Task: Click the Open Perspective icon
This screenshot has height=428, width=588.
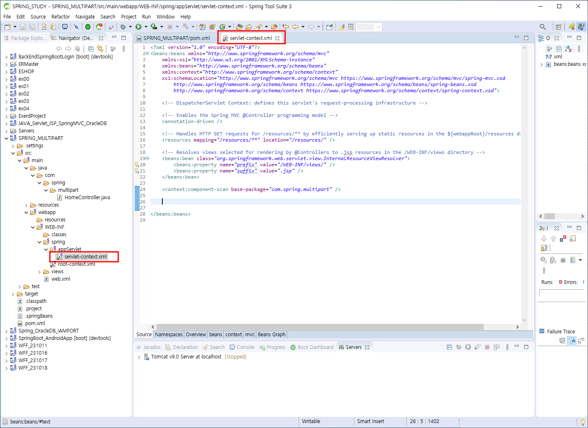Action: (x=558, y=27)
